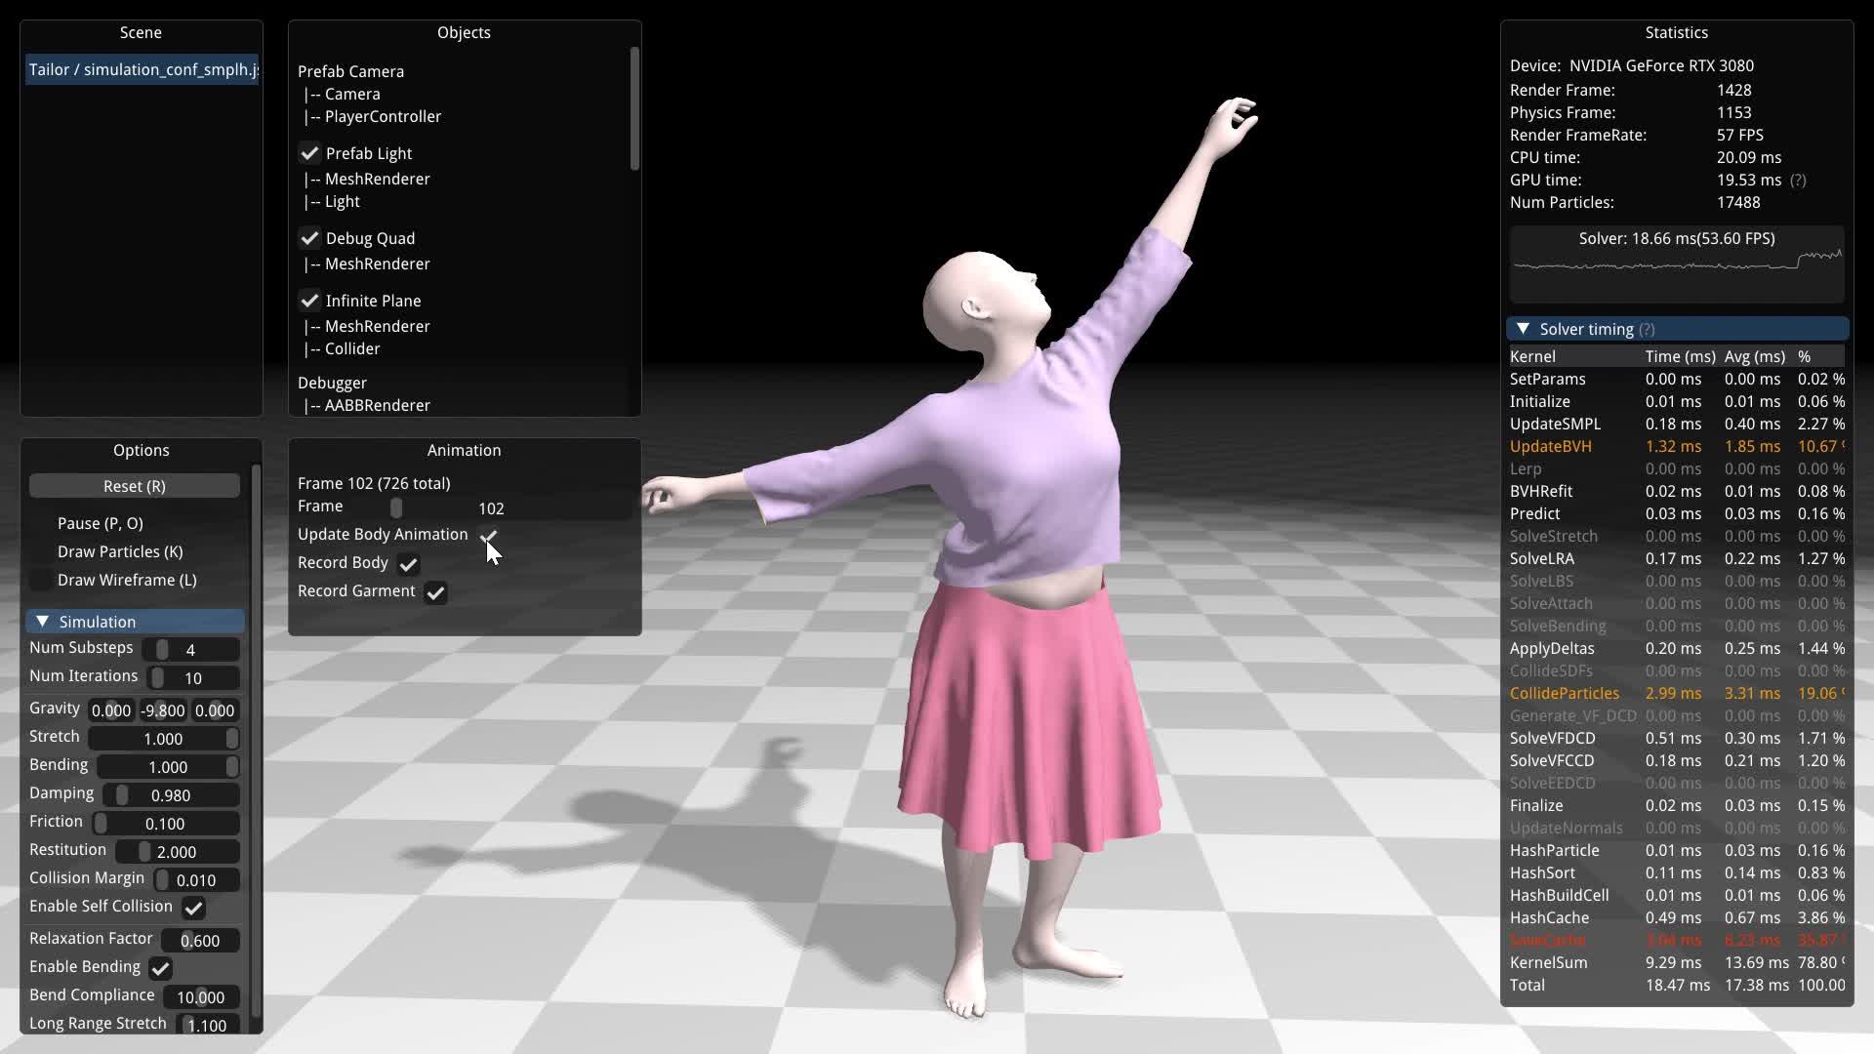This screenshot has width=1874, height=1054.
Task: Uncheck the Debug Quad checkmark
Action: point(309,238)
